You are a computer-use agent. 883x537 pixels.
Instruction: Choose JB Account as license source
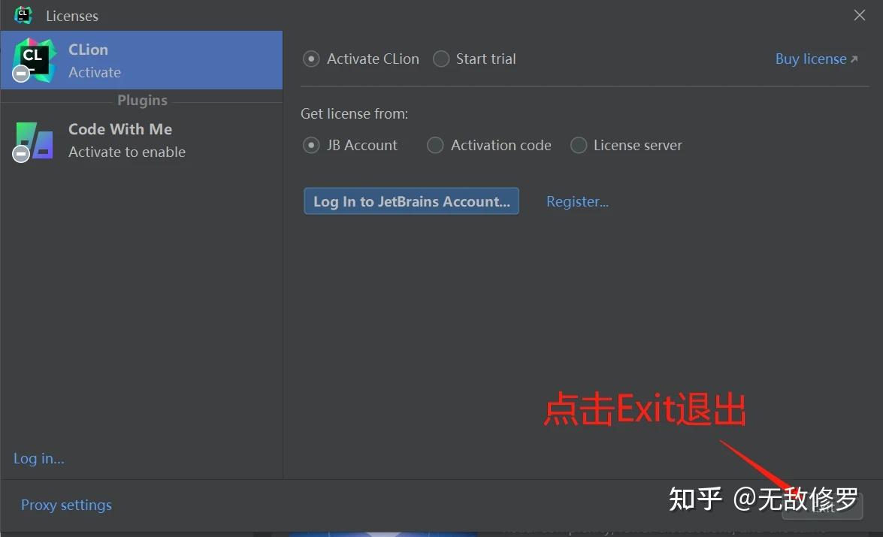(310, 145)
